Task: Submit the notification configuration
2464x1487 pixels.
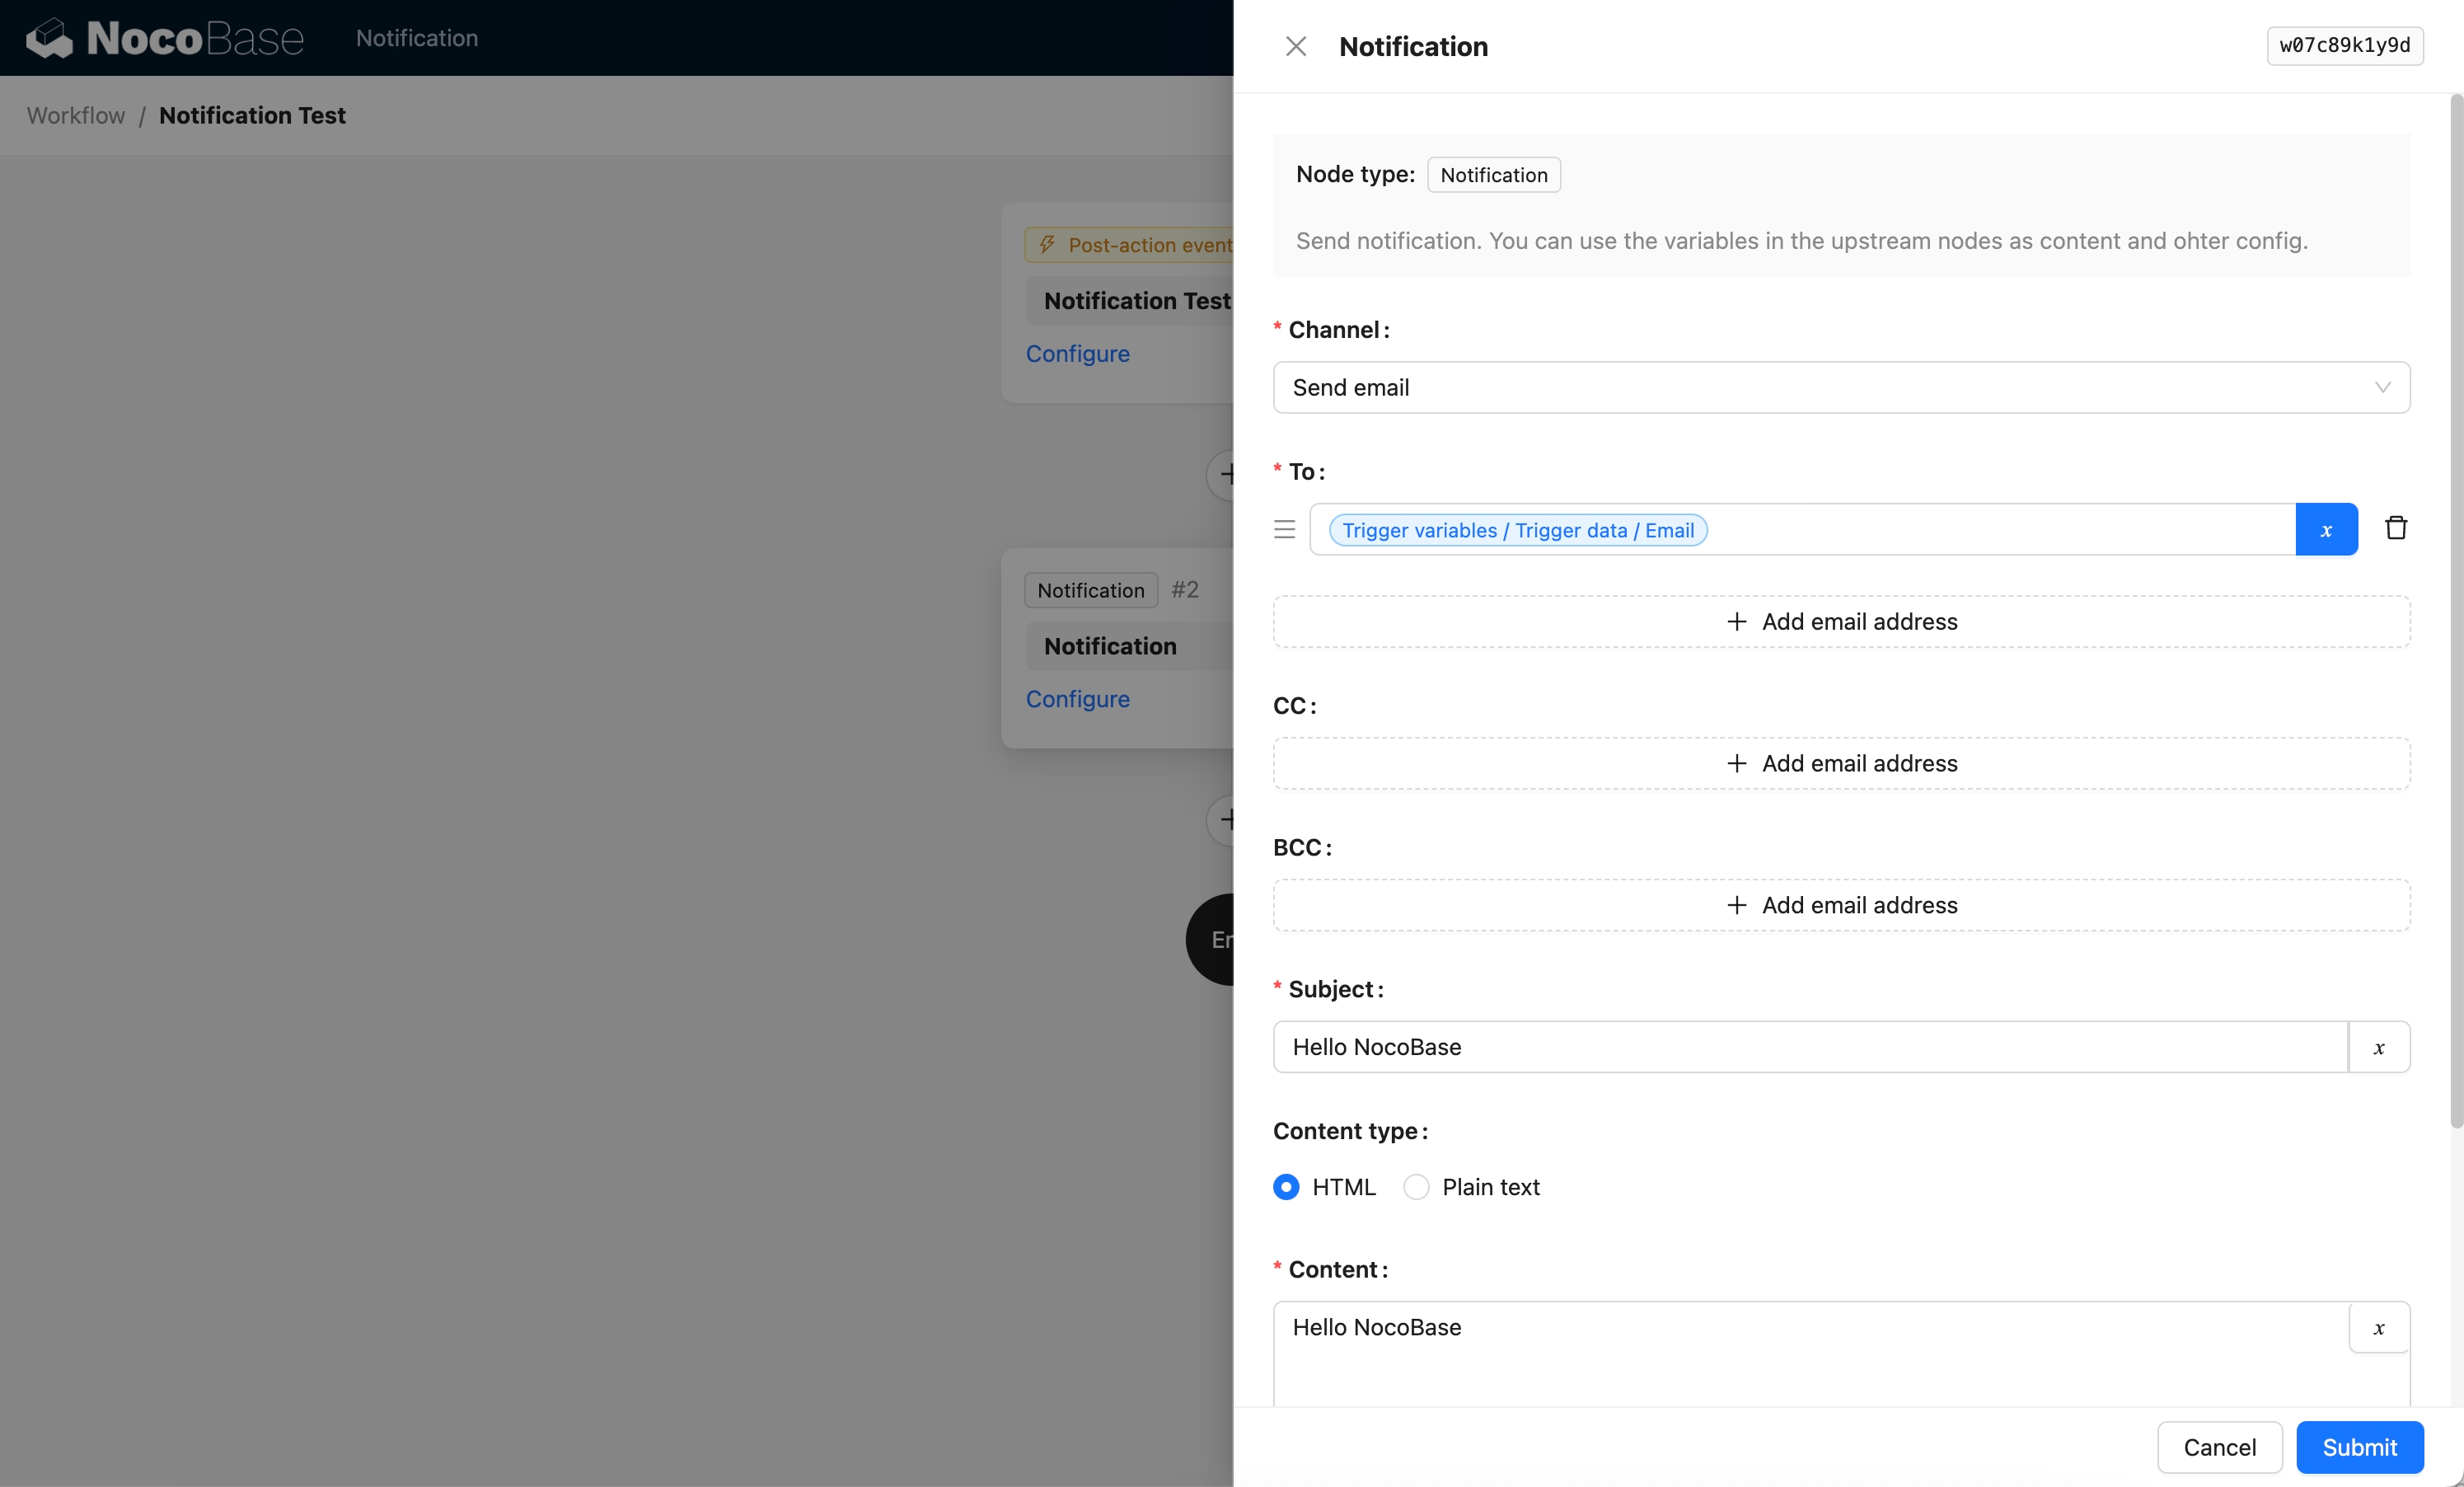Action: [2358, 1446]
